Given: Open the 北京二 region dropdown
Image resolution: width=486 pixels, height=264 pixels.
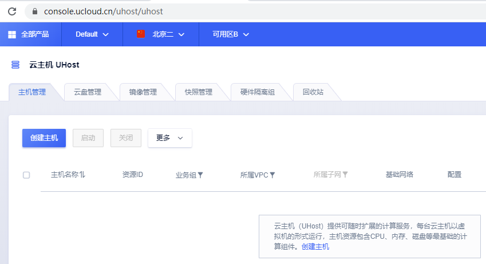Looking at the screenshot, I should coord(161,34).
